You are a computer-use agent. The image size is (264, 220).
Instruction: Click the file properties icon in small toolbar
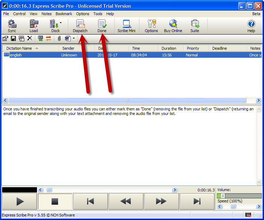pyautogui.click(x=5, y=38)
